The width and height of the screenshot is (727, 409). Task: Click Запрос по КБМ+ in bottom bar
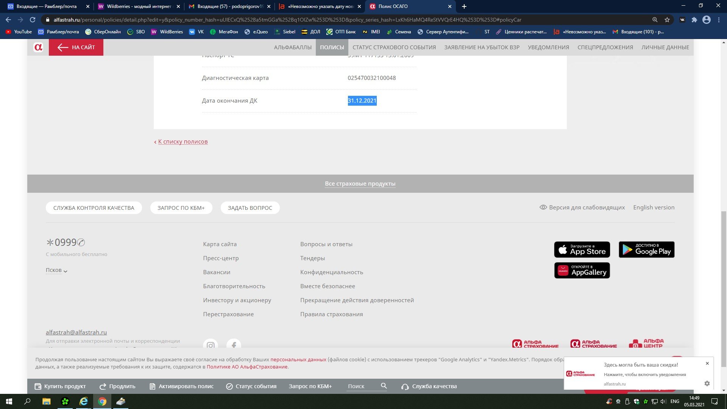pyautogui.click(x=310, y=386)
